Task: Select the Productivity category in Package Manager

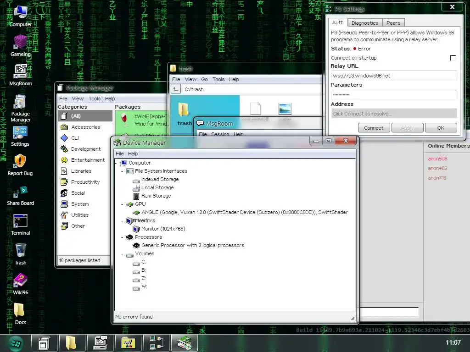Action: 85,182
